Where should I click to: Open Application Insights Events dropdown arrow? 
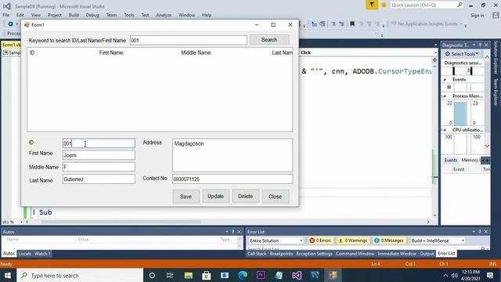click(461, 23)
